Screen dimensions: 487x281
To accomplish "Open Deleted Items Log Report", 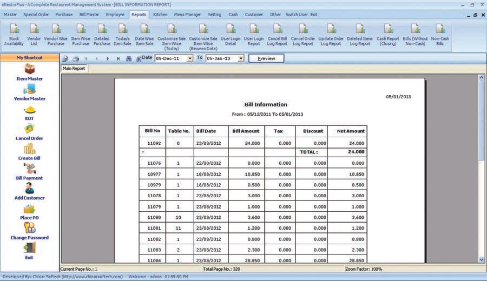I will [360, 35].
